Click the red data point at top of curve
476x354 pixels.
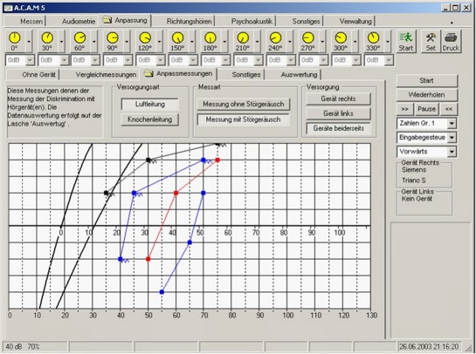(x=217, y=160)
